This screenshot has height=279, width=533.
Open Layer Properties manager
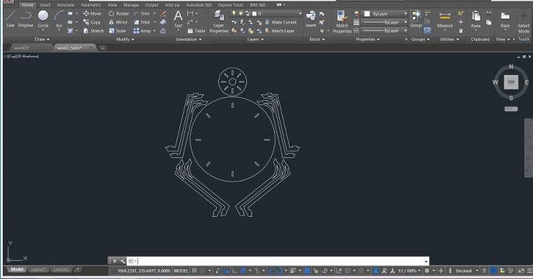coord(219,22)
